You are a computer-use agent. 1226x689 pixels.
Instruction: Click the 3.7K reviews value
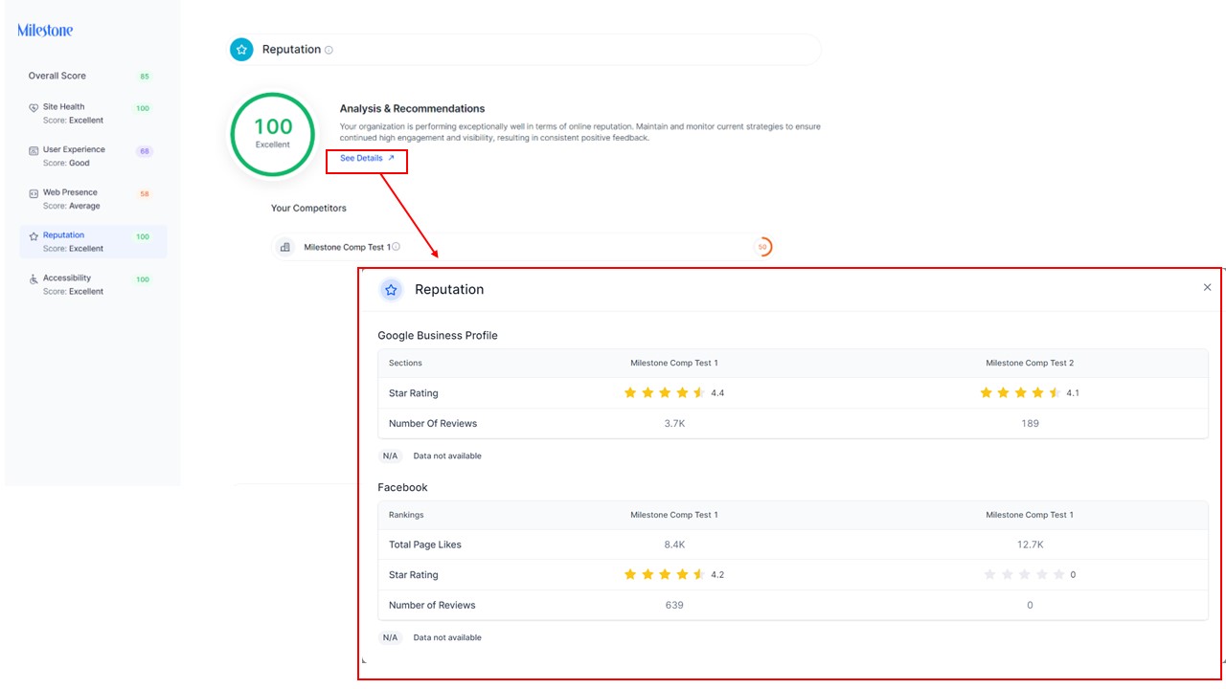tap(674, 424)
